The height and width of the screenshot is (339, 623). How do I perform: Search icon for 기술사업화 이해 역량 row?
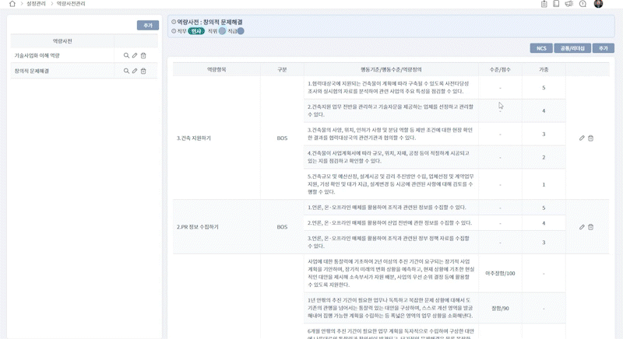click(x=126, y=56)
